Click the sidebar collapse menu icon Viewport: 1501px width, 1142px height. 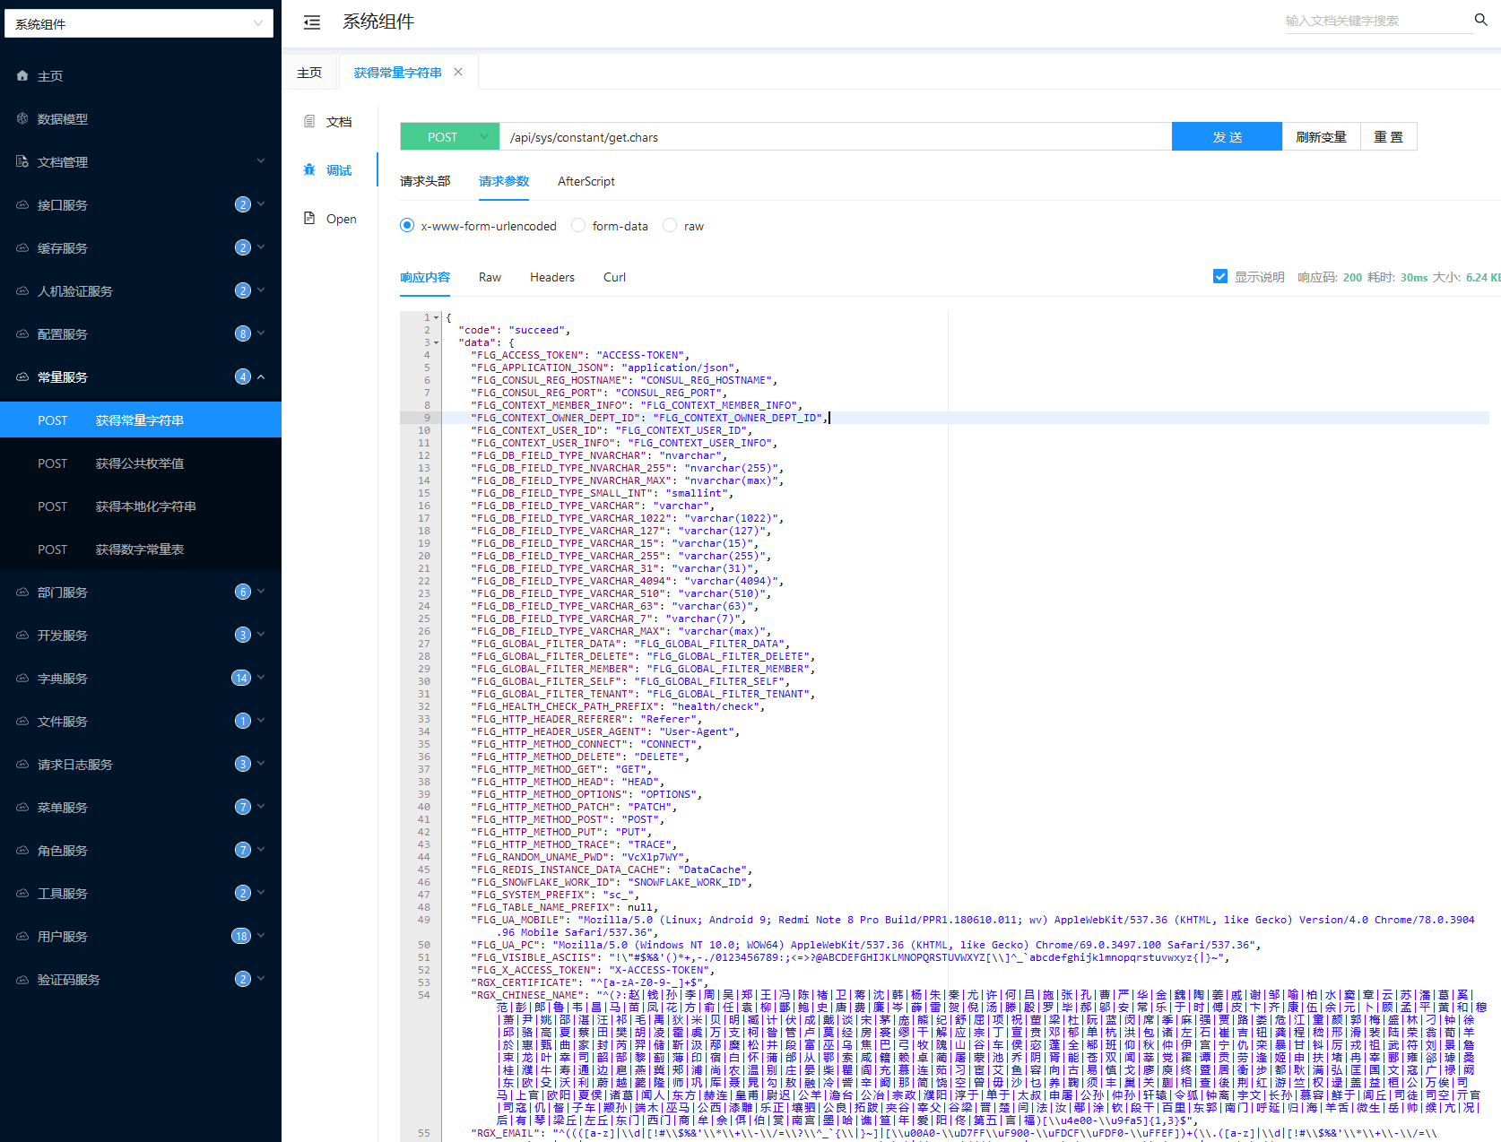click(x=312, y=22)
